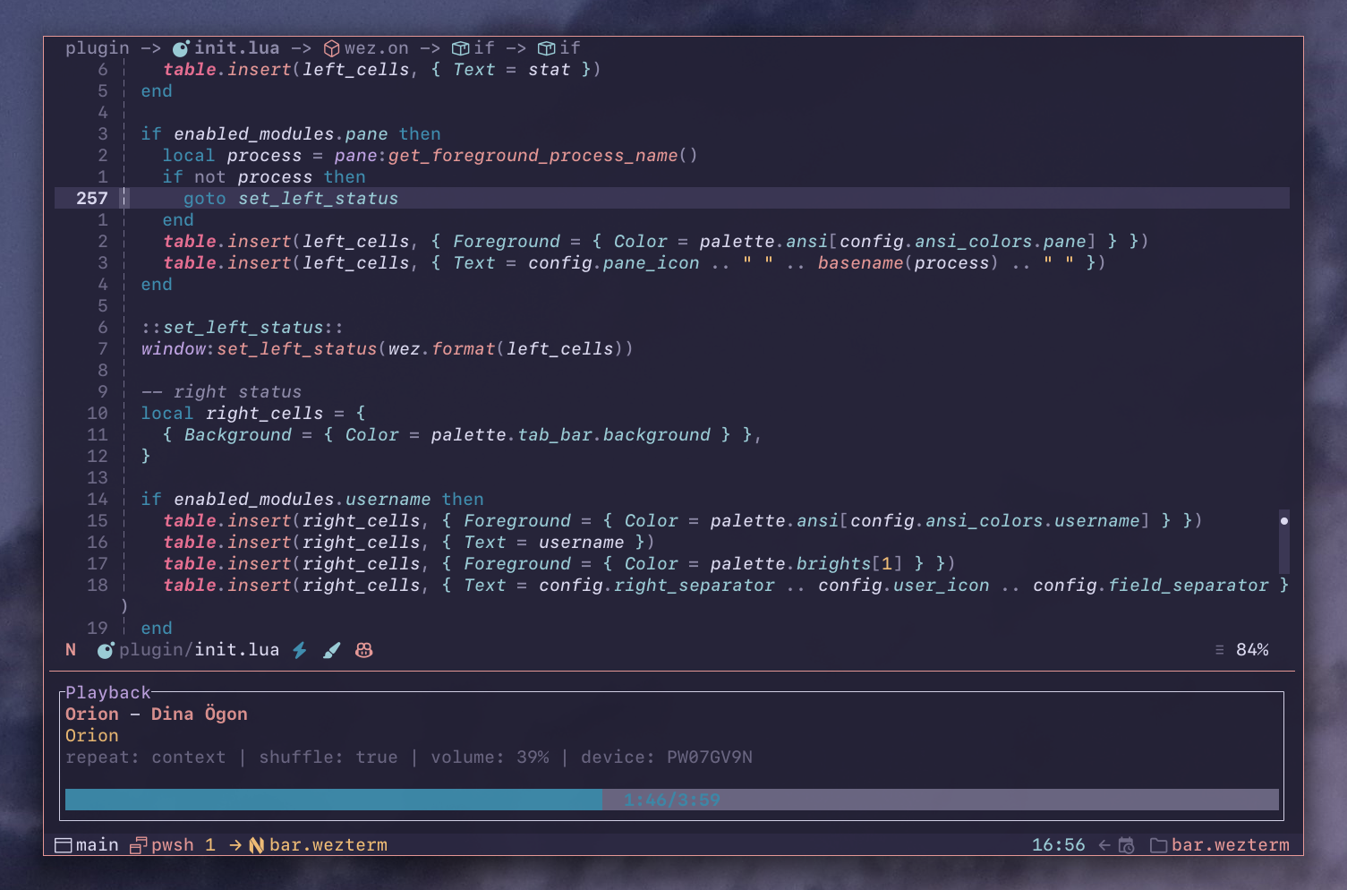Image resolution: width=1347 pixels, height=890 pixels.
Task: Click 'wez.format' in set_left_status line
Action: pos(441,349)
